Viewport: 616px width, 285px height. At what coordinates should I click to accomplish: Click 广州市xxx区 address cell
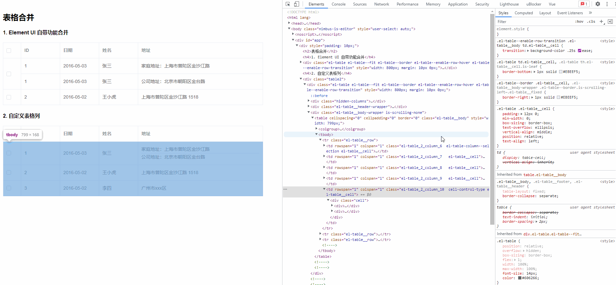tap(154, 188)
